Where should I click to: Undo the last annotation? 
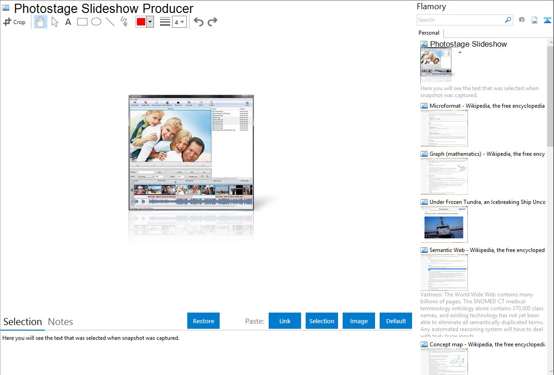pos(198,22)
